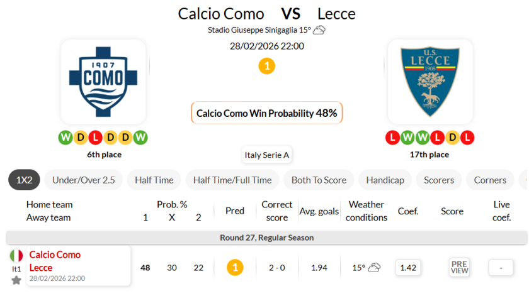Click the live coefficient dash box
529x296 pixels.
click(501, 268)
